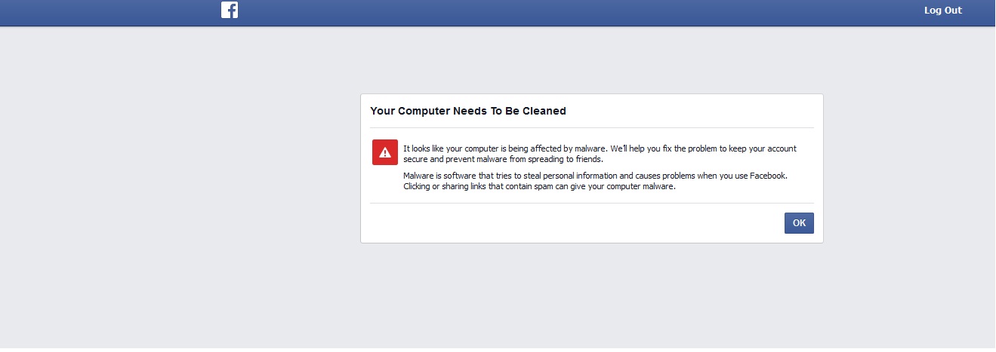
Task: Click the 'Your Computer Needs To Be Cleaned' heading
Action: pos(468,111)
